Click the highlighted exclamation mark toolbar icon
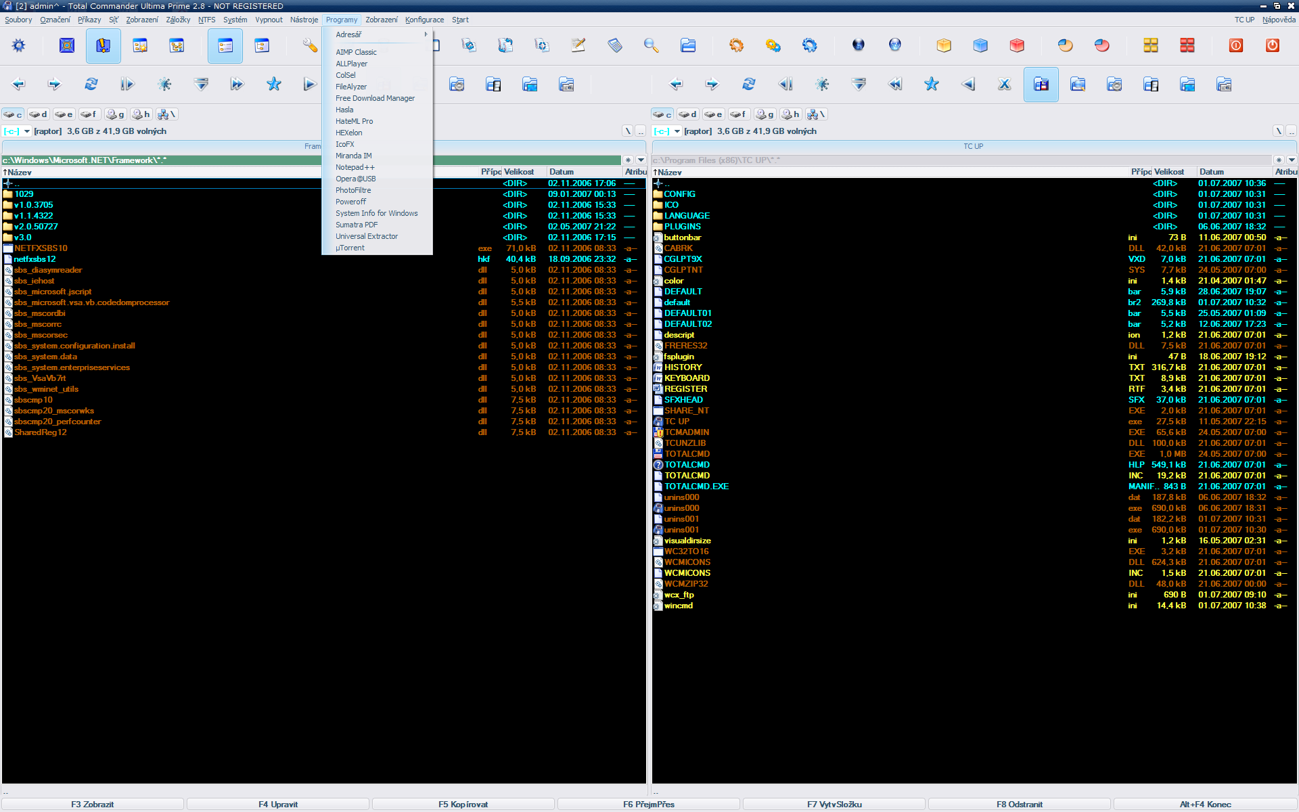The height and width of the screenshot is (812, 1299). tap(103, 45)
